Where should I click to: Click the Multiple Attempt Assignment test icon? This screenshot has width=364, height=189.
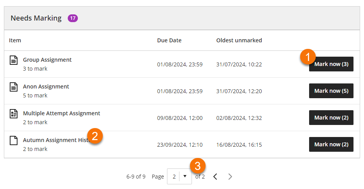point(14,114)
